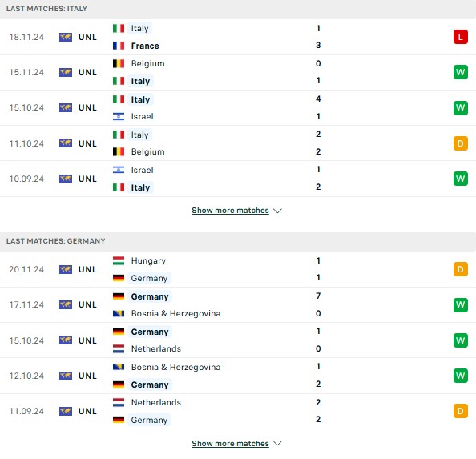Image resolution: width=476 pixels, height=459 pixels.
Task: Open the Show more matches link under Germany
Action: [230, 444]
